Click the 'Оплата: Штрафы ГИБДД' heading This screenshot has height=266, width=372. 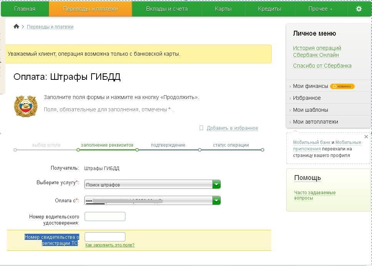(67, 77)
